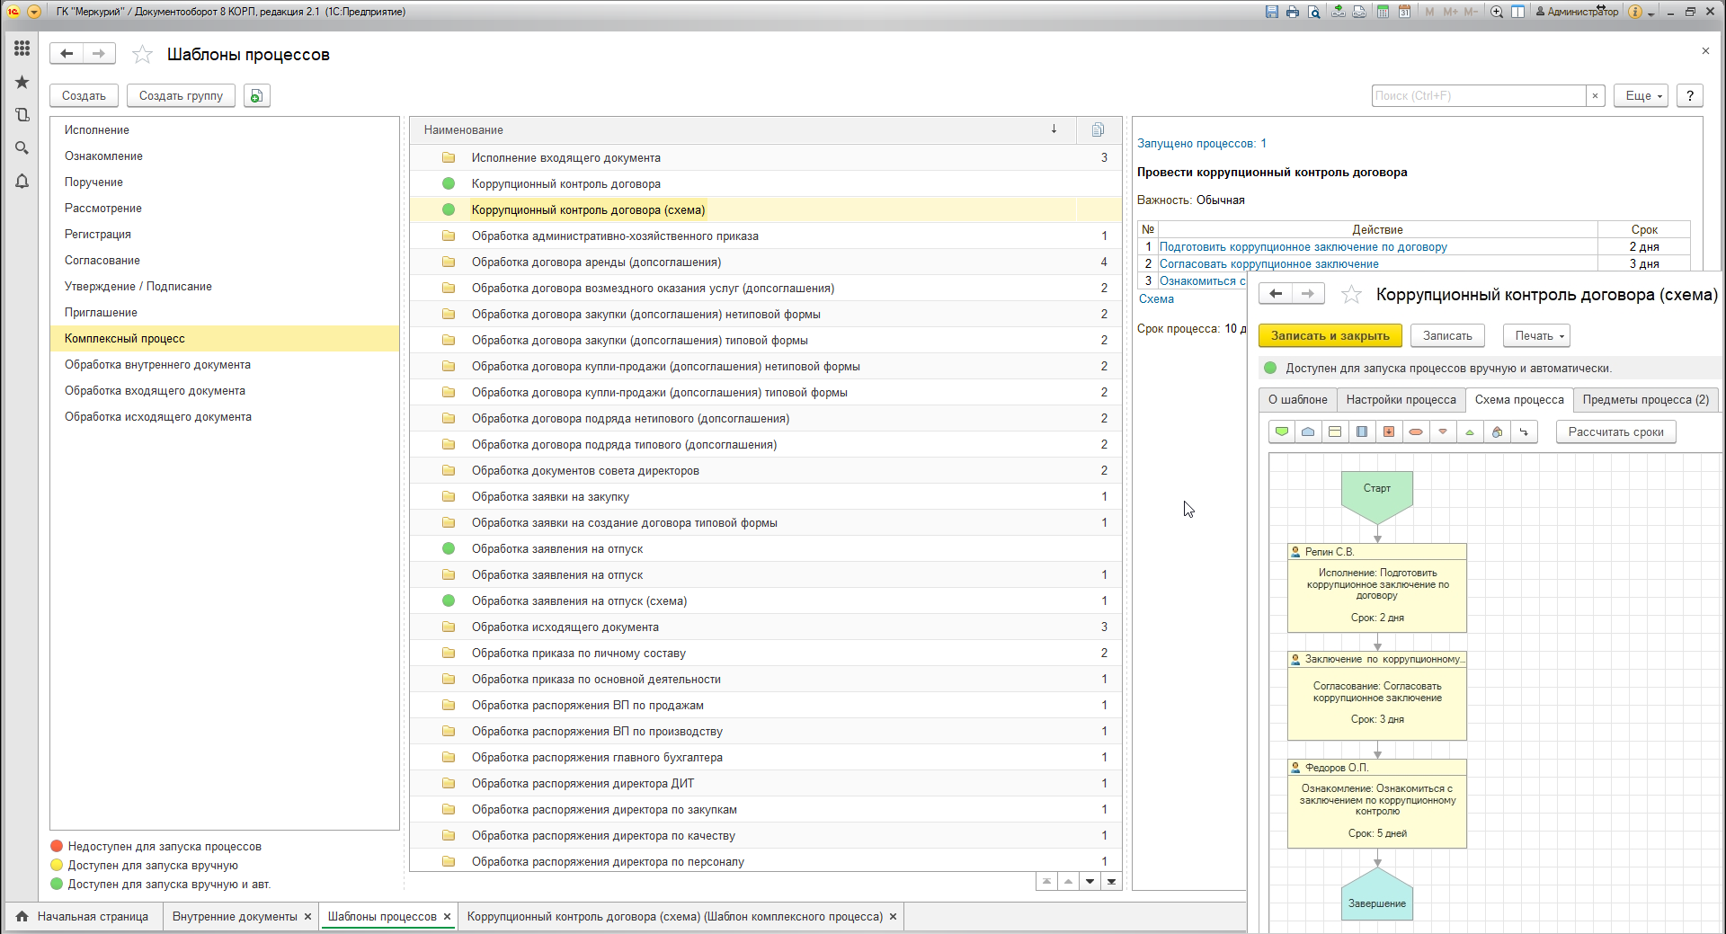This screenshot has width=1726, height=934.
Task: Jump to list end with bottom arrow button
Action: click(x=1112, y=882)
